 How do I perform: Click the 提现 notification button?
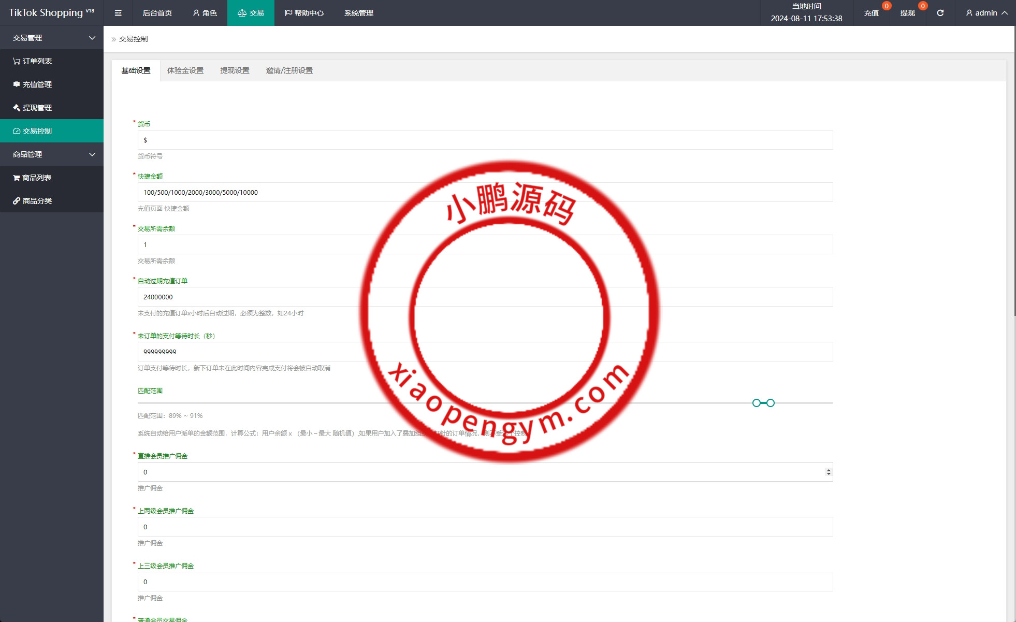click(907, 13)
